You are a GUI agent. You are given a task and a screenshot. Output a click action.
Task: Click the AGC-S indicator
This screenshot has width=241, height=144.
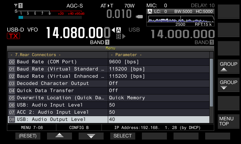point(75,6)
